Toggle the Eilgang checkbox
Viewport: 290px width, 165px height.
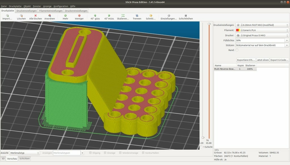(x=90, y=153)
